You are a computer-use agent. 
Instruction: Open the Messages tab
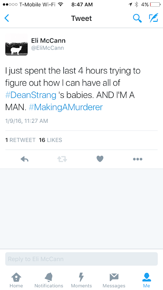(x=114, y=280)
